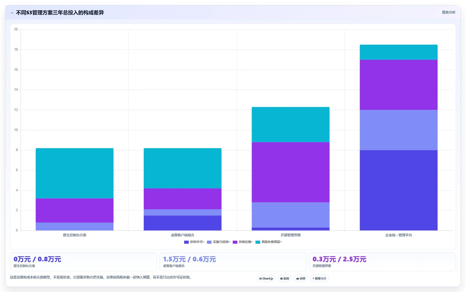
Task: Open the 数据卡片 tag chip
Action: pos(319,278)
